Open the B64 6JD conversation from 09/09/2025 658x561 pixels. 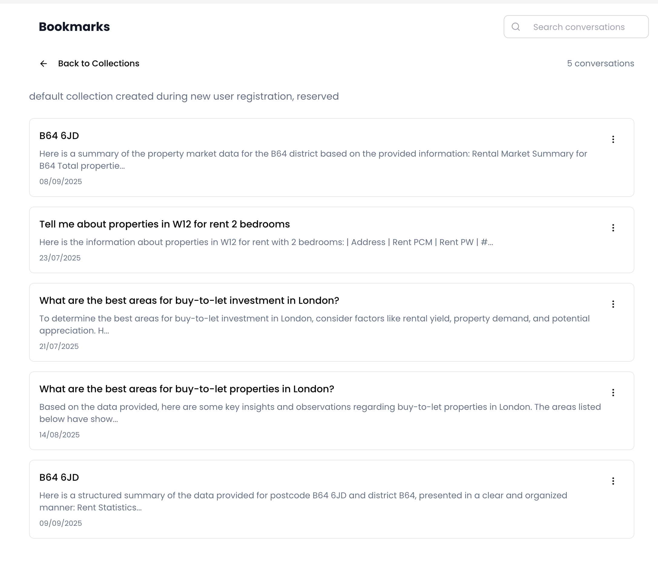(x=59, y=477)
